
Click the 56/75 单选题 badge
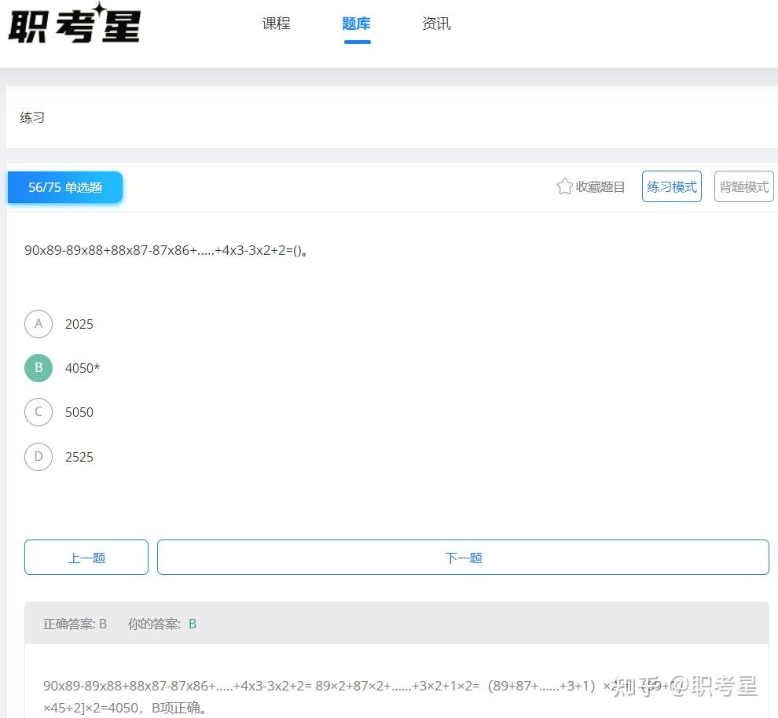coord(65,187)
